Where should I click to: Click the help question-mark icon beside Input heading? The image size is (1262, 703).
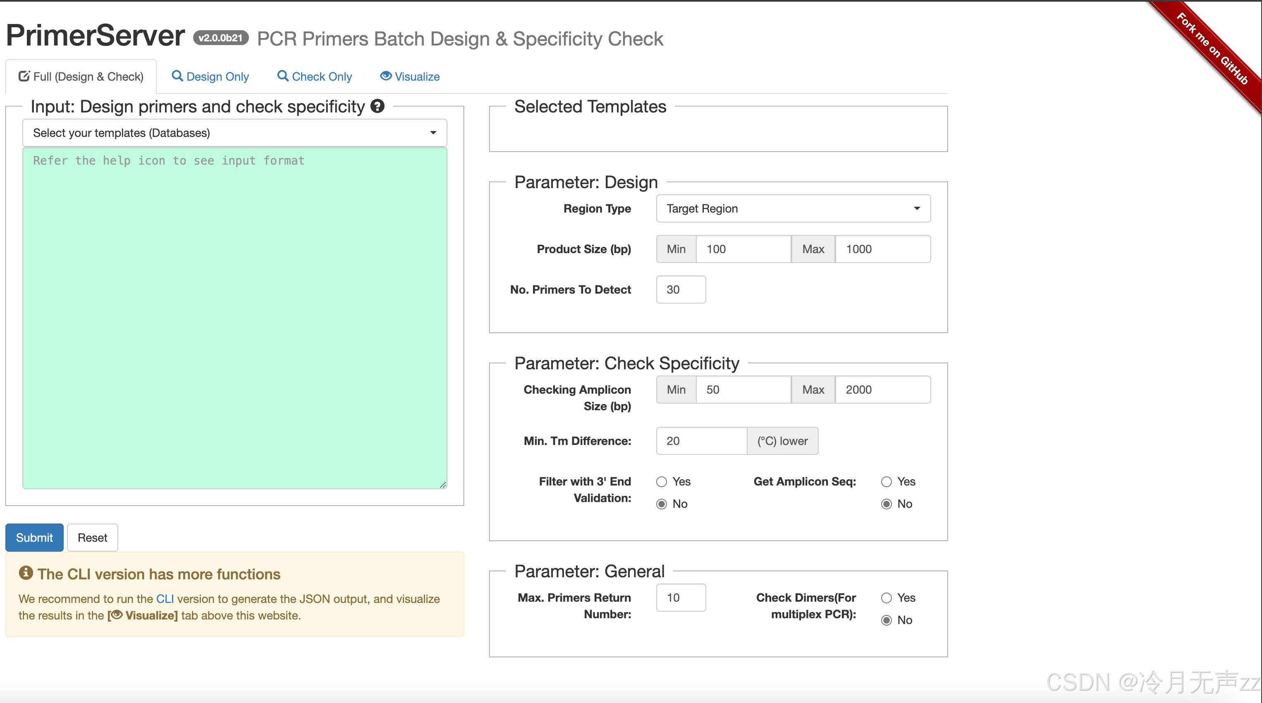click(377, 106)
